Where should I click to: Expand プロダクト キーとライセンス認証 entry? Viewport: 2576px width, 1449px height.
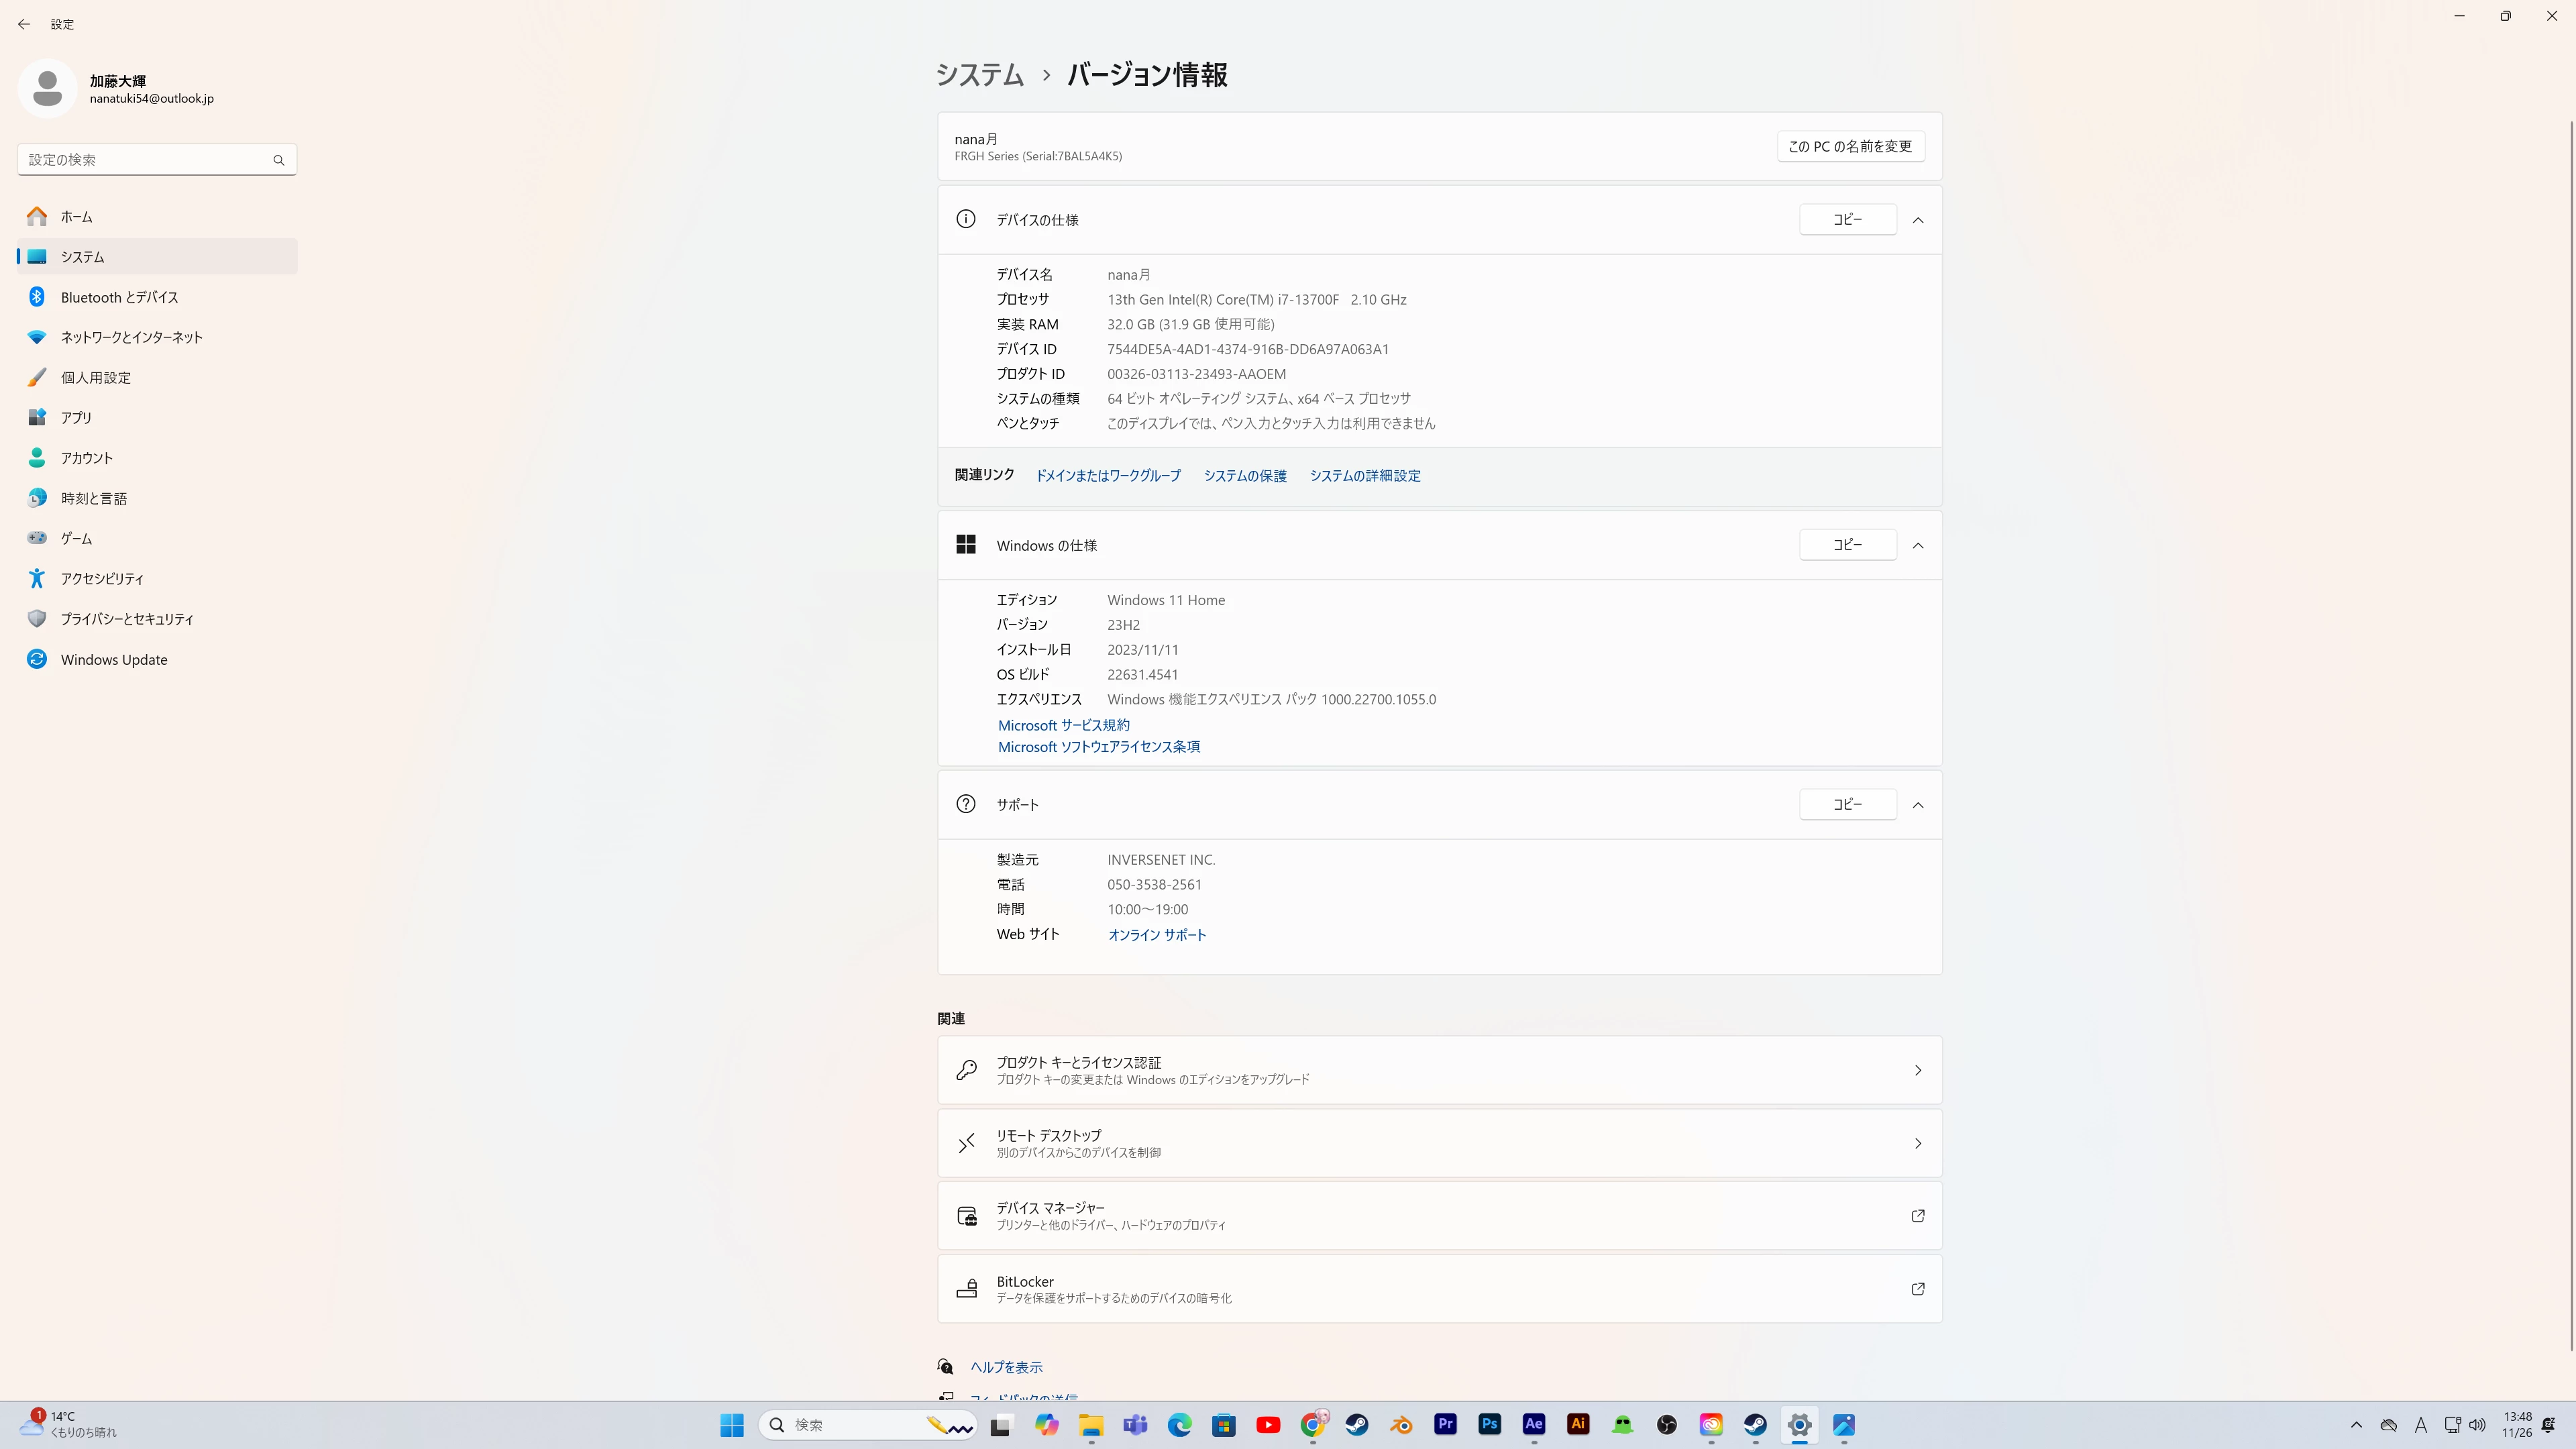tap(1917, 1070)
